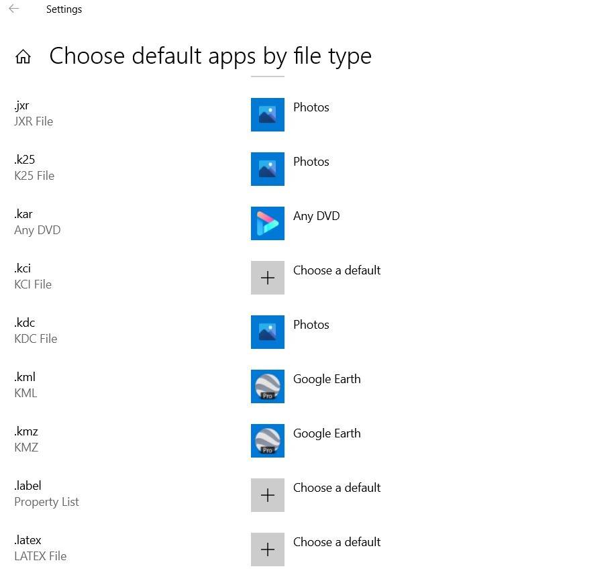
Task: Select the .k25 file type entry
Action: point(34,167)
